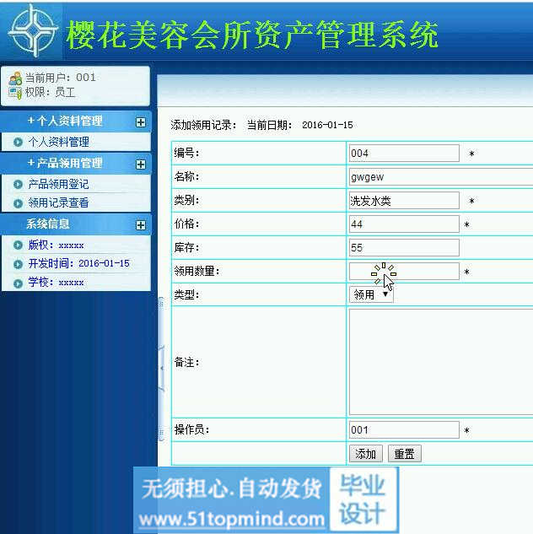533x534 pixels.
Task: Click the current user people icon
Action: click(15, 78)
